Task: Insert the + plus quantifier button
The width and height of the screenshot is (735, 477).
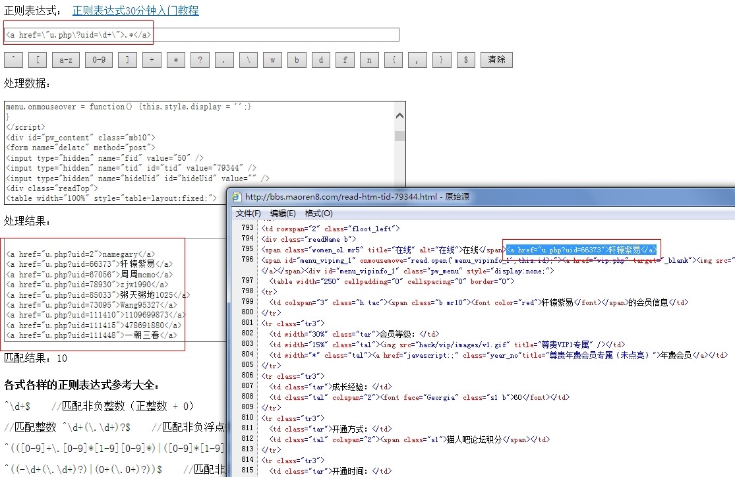Action: 152,60
